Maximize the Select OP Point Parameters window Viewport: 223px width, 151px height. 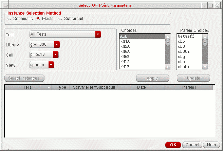click(211, 5)
